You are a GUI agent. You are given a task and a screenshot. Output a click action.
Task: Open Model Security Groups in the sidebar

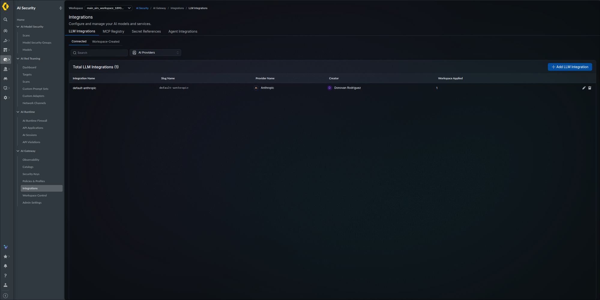[37, 43]
